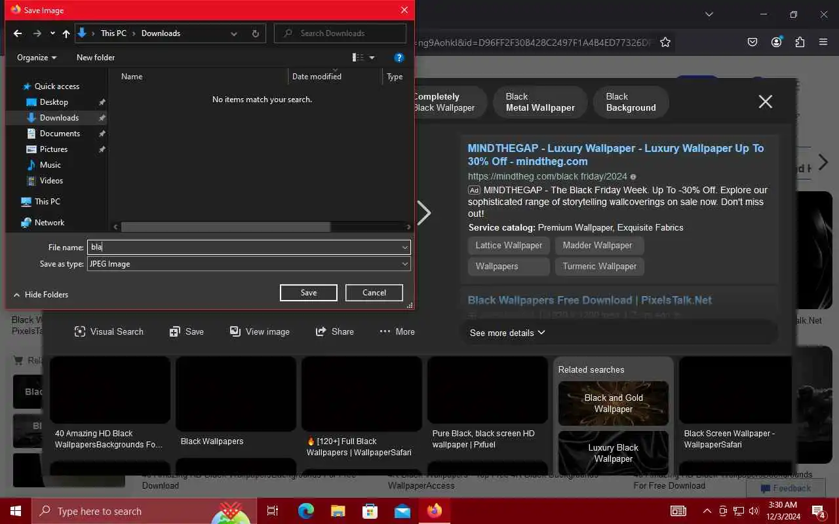
Task: Open Black Wallpapers Free Download PixelsTalk link
Action: 589,301
